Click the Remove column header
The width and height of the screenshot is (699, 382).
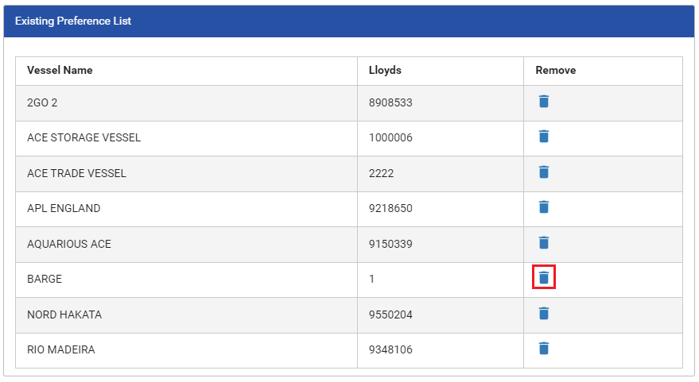tap(555, 70)
